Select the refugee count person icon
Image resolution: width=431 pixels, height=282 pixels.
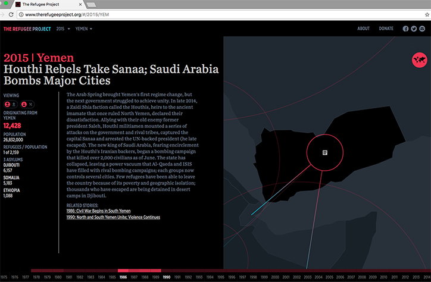(x=24, y=104)
